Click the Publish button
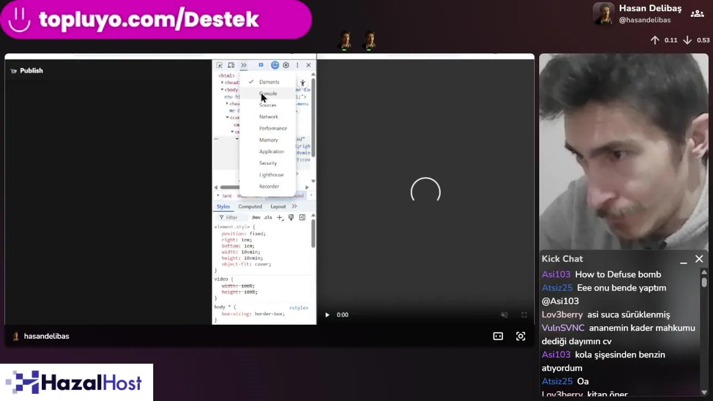This screenshot has height=401, width=713. pyautogui.click(x=27, y=71)
